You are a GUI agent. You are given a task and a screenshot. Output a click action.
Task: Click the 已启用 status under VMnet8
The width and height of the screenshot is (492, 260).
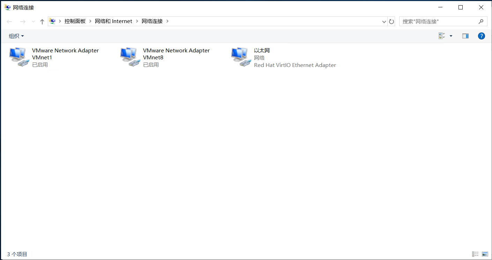[x=151, y=65]
